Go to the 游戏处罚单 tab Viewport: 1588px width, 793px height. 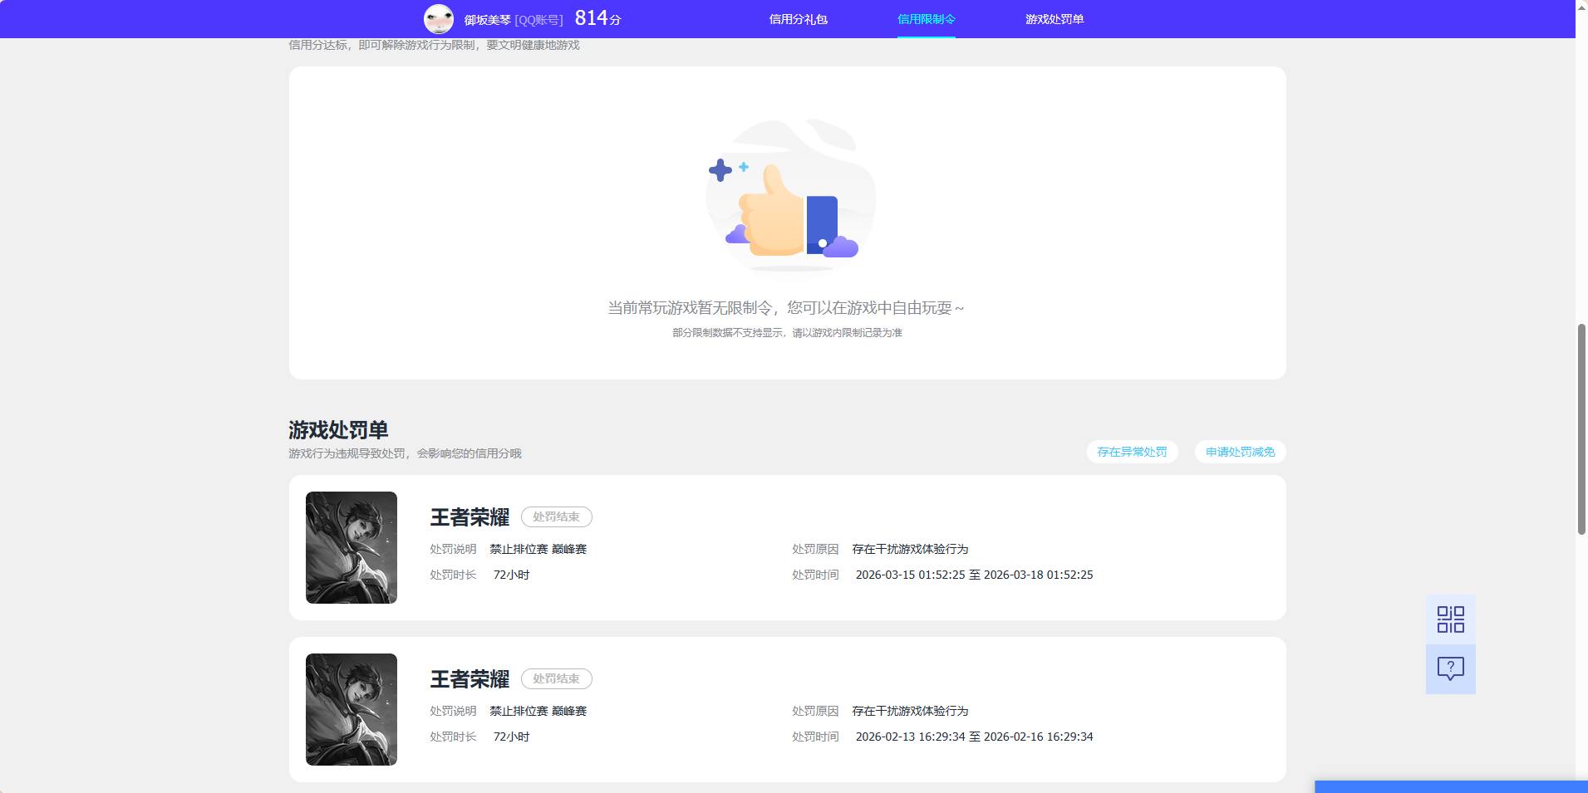[x=1055, y=19]
